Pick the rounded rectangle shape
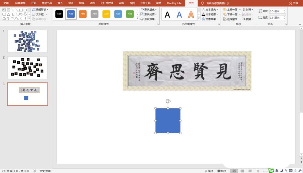The image size is (303, 173). point(4,14)
